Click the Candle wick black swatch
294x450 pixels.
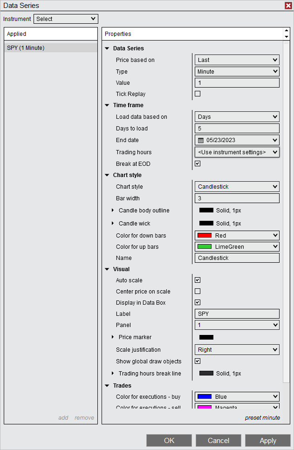pos(206,223)
